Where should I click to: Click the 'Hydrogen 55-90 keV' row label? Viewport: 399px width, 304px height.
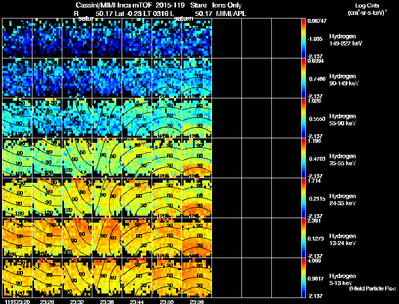pyautogui.click(x=343, y=120)
